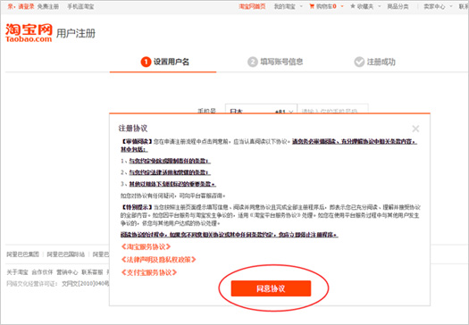This screenshot has width=469, height=325.
Task: Click the underlined clause 1 about 免除或限制责任
Action: (170, 161)
